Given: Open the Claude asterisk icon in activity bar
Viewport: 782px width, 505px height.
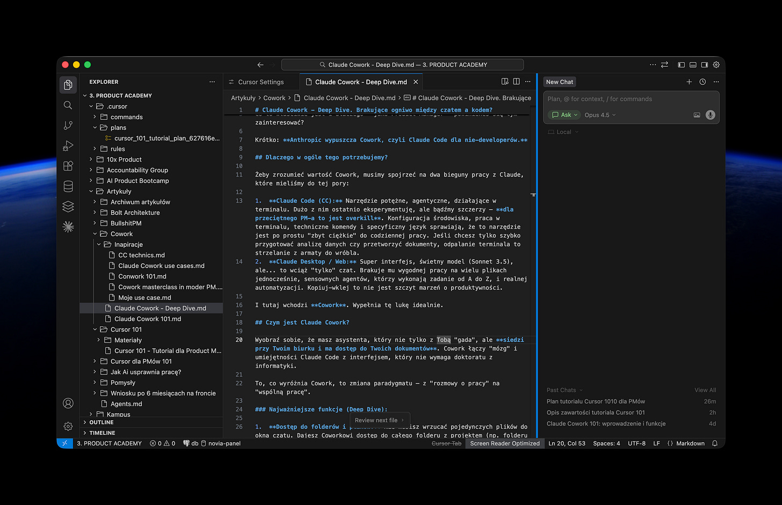Looking at the screenshot, I should coord(68,226).
